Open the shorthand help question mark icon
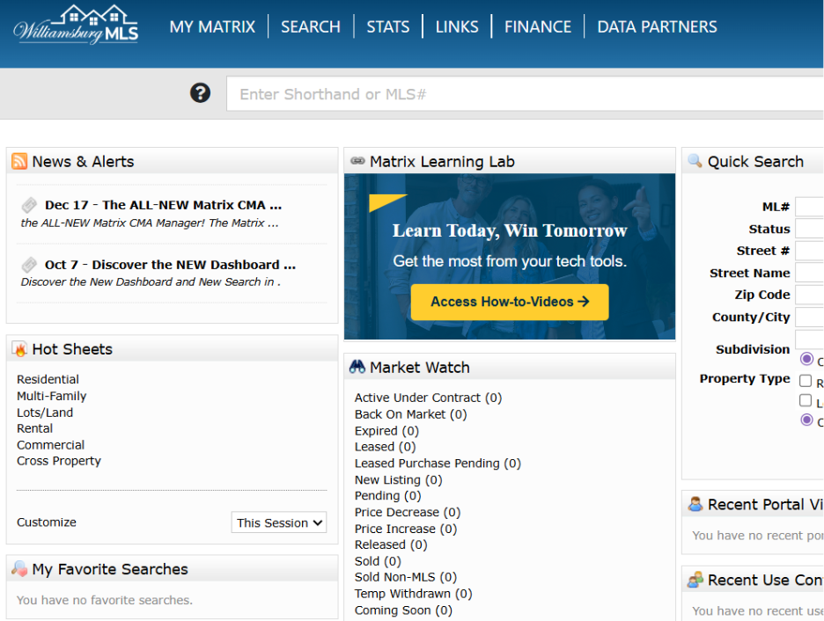The height and width of the screenshot is (621, 824). click(x=200, y=93)
